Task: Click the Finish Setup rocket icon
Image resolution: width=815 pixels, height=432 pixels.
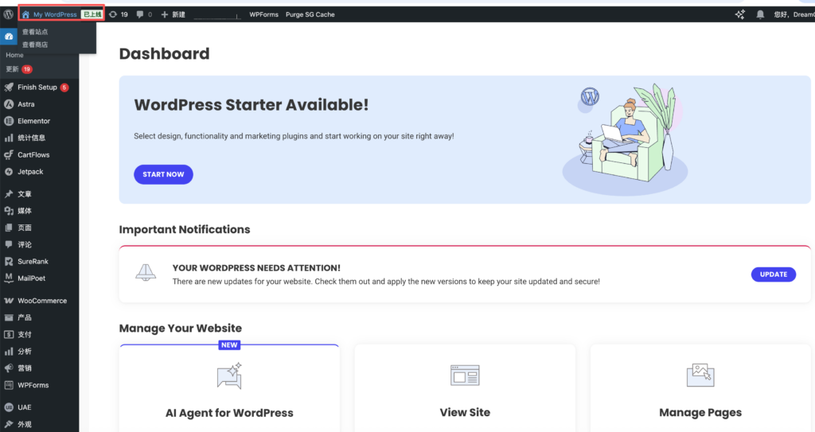Action: coord(9,88)
